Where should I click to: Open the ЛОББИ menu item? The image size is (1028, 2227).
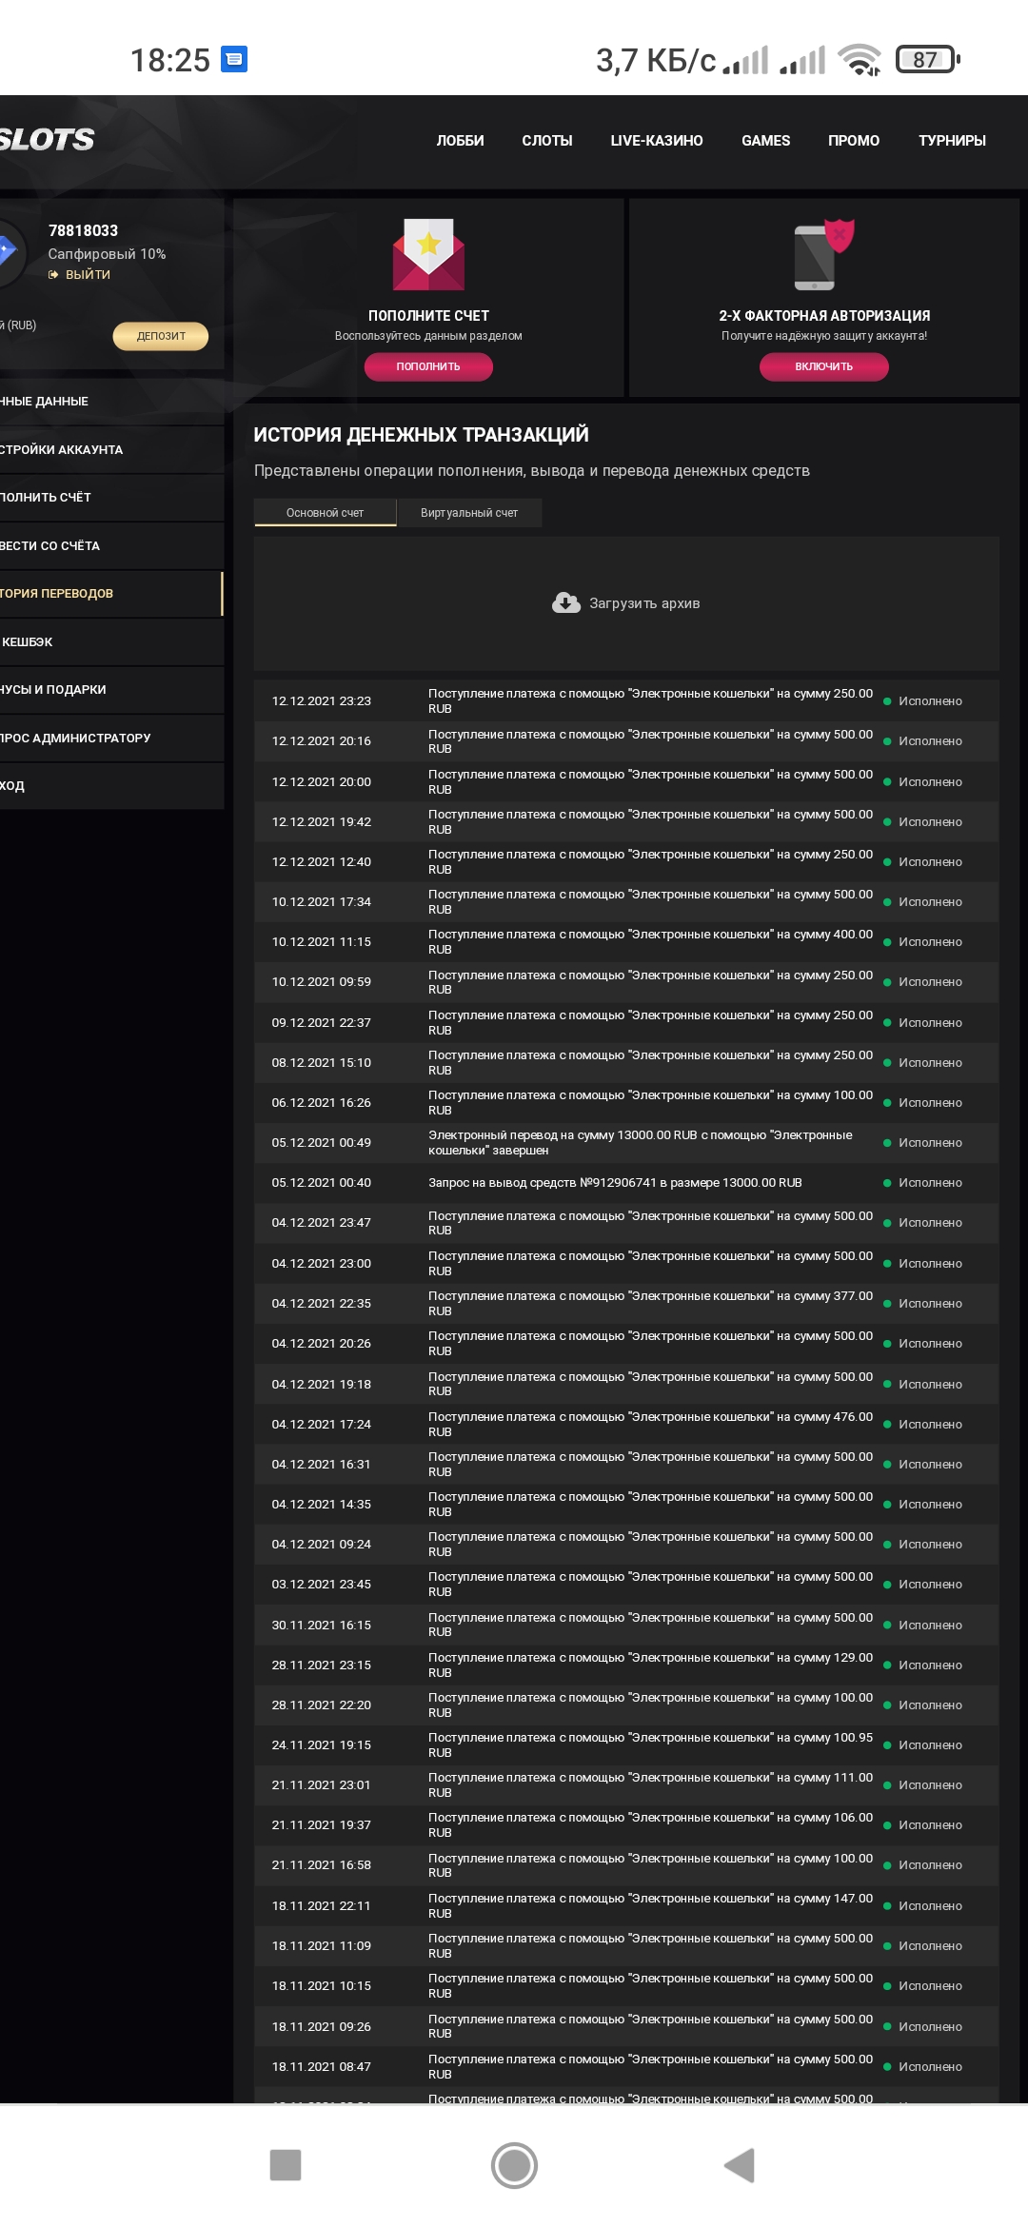(460, 141)
